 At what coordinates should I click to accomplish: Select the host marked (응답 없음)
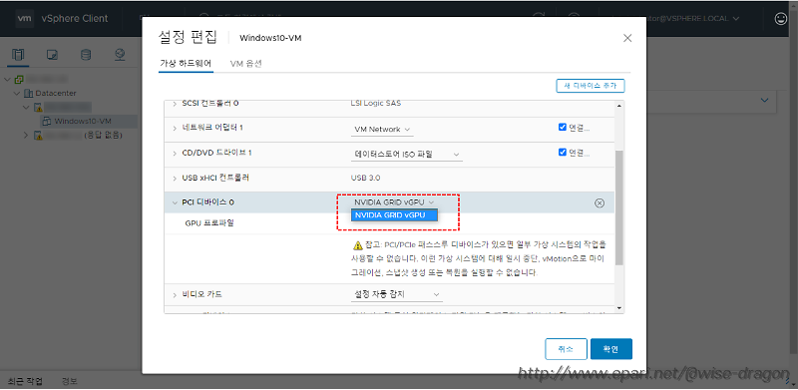pyautogui.click(x=104, y=136)
